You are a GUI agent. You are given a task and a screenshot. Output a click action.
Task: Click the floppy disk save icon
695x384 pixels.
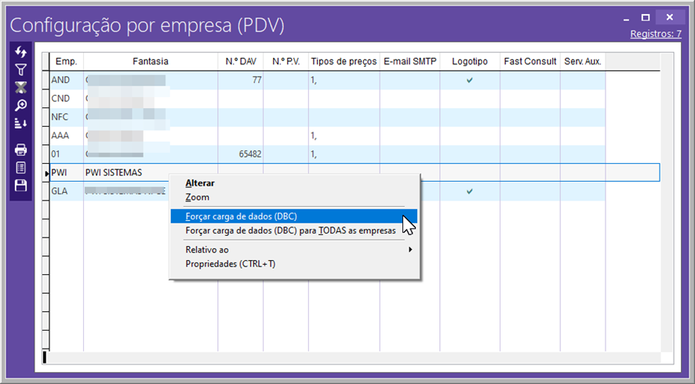(21, 186)
